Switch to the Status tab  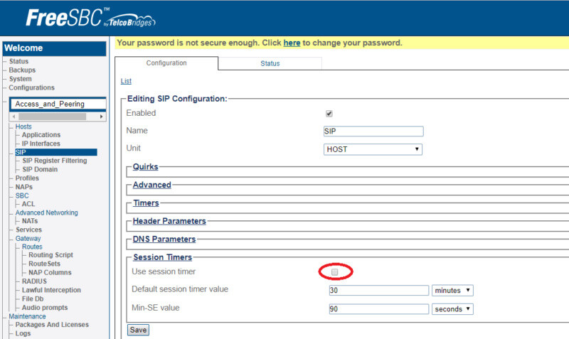click(x=270, y=63)
